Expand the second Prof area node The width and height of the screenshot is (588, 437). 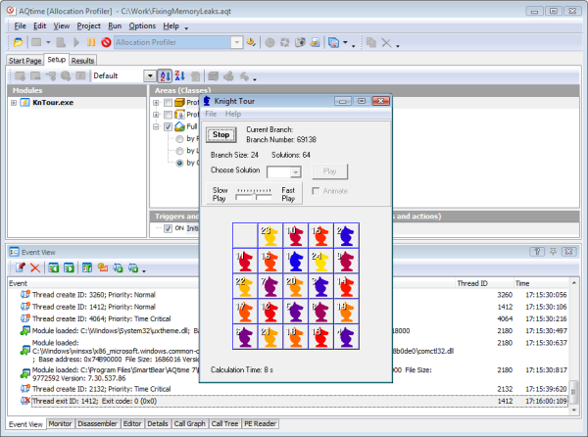[x=156, y=115]
